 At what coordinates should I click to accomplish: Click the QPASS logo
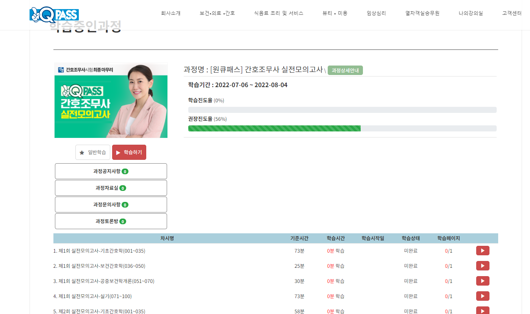pos(54,14)
